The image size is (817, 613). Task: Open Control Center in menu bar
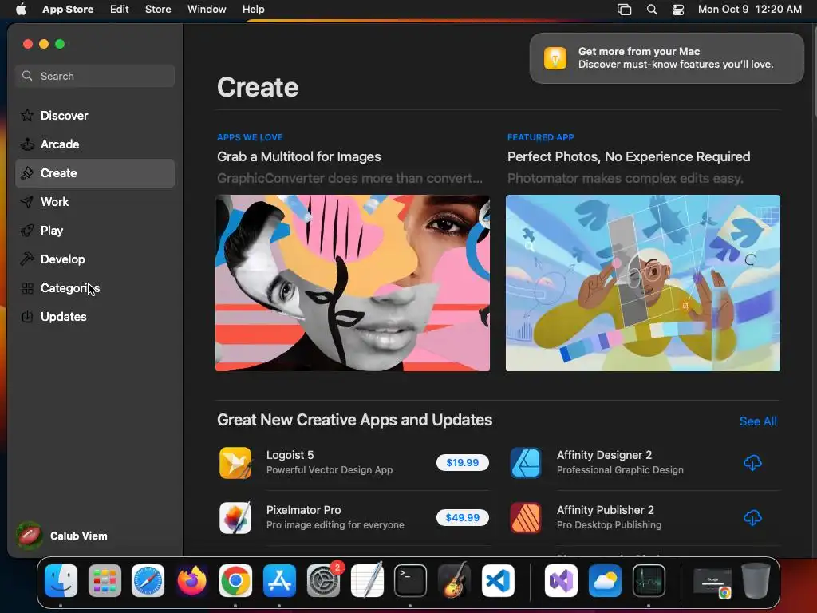tap(678, 9)
